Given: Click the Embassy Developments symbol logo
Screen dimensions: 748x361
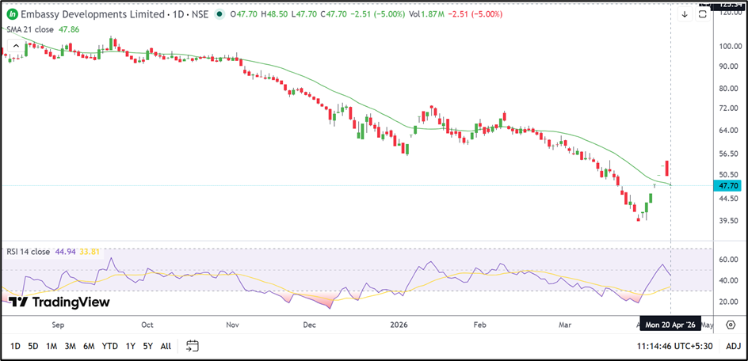Looking at the screenshot, I should (12, 14).
